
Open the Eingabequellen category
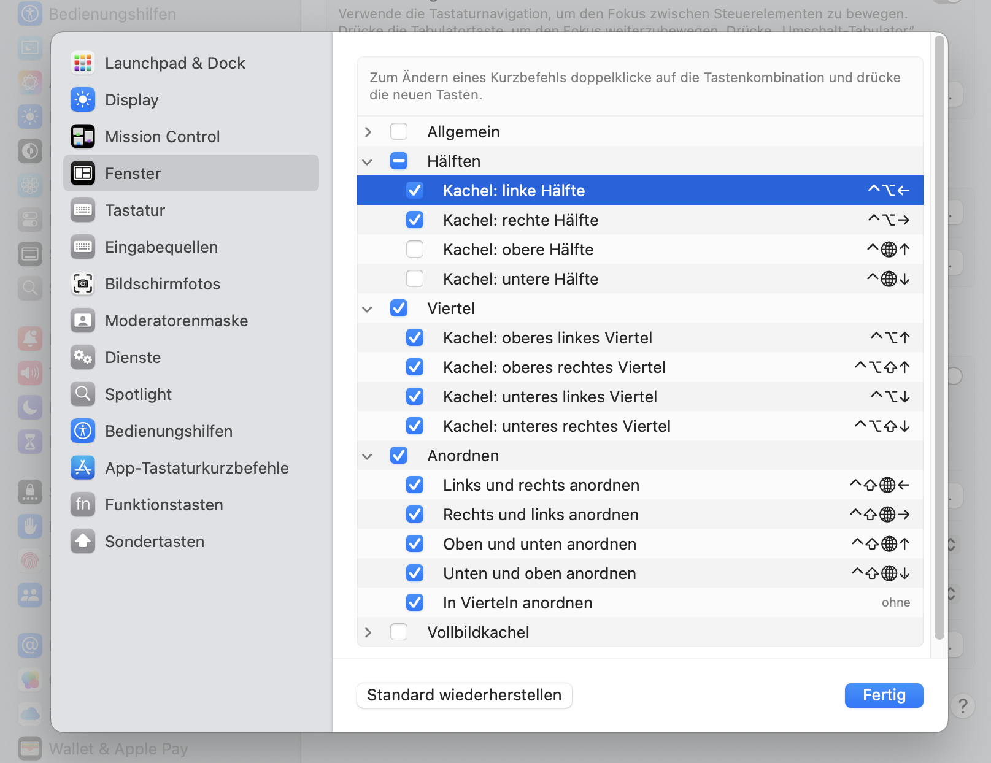tap(161, 247)
